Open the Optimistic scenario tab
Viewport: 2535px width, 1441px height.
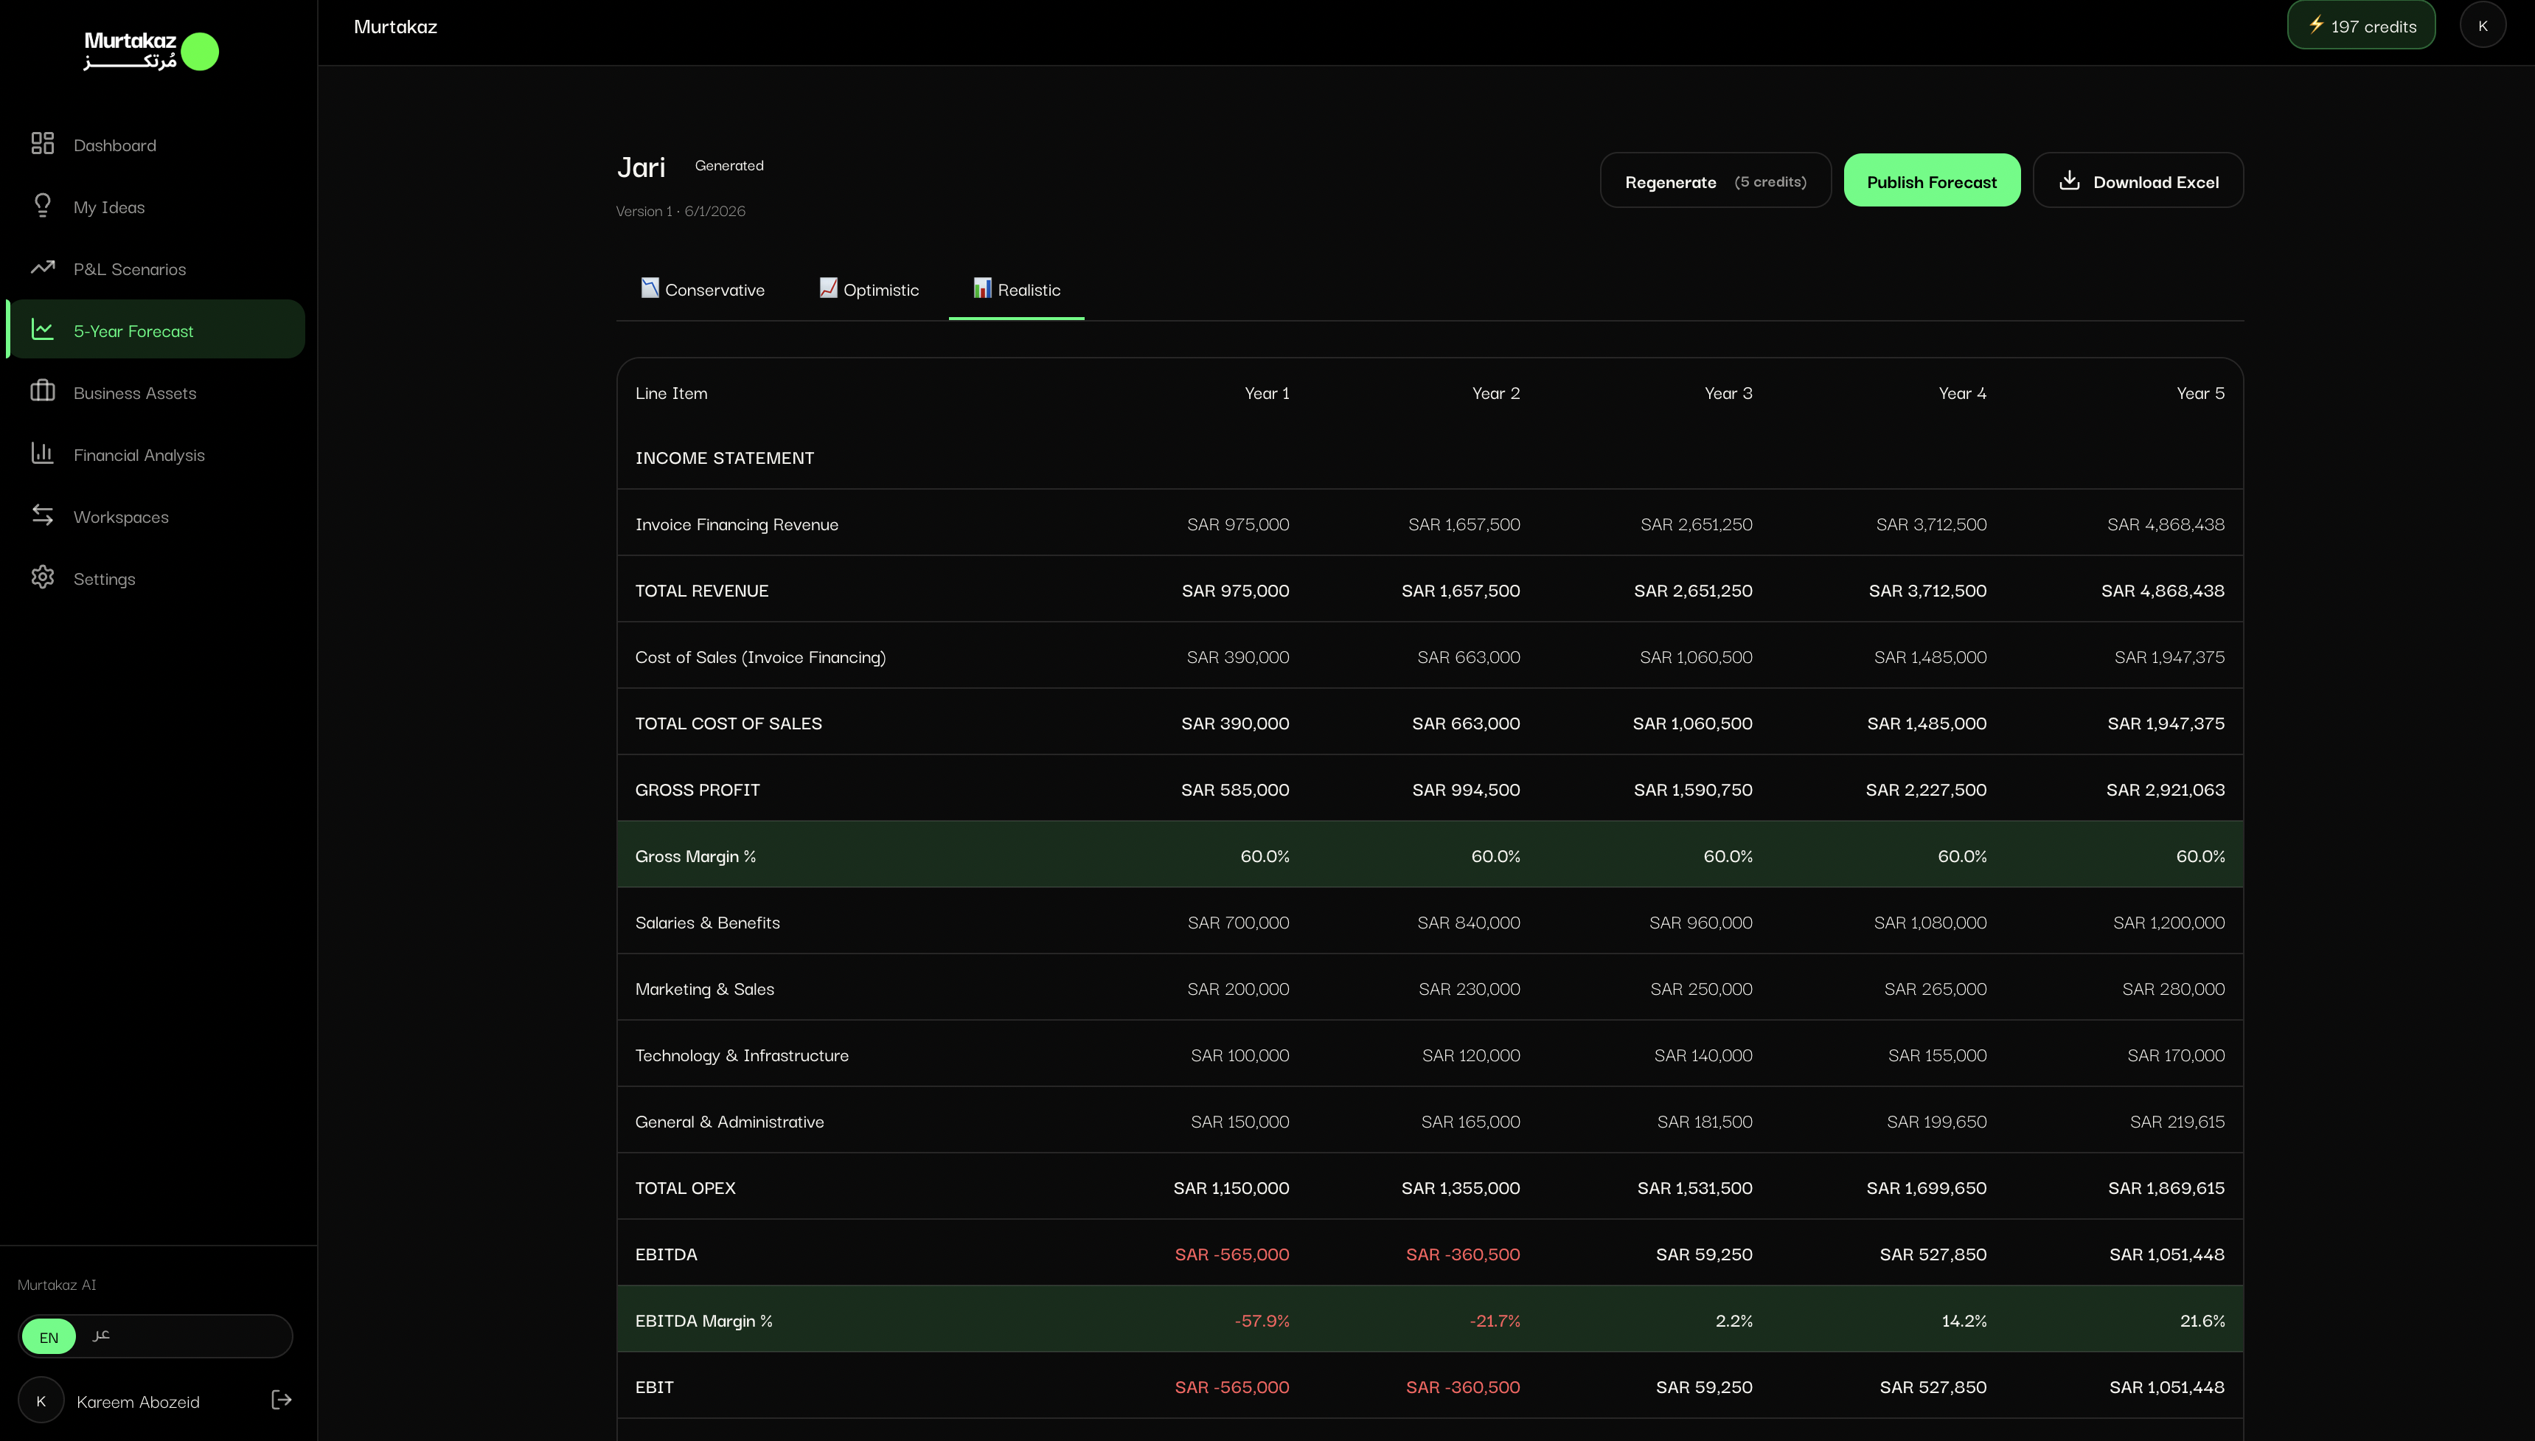click(x=869, y=290)
